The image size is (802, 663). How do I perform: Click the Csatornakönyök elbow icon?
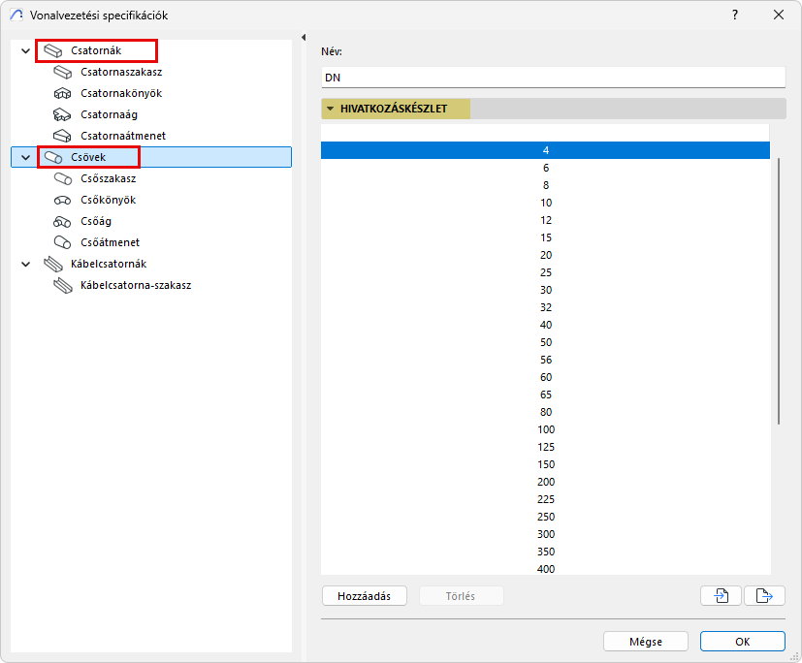pos(62,94)
